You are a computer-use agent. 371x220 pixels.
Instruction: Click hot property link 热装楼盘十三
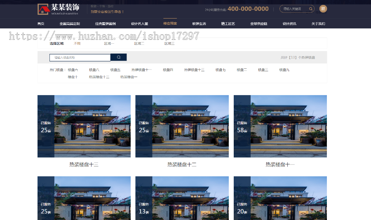coord(194,70)
